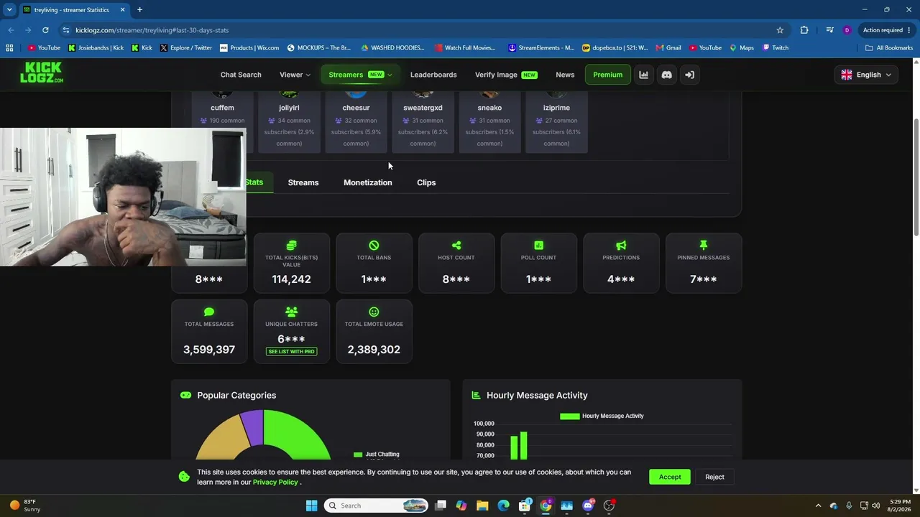The image size is (920, 517).
Task: Open the Chrome media control icon
Action: point(829,30)
